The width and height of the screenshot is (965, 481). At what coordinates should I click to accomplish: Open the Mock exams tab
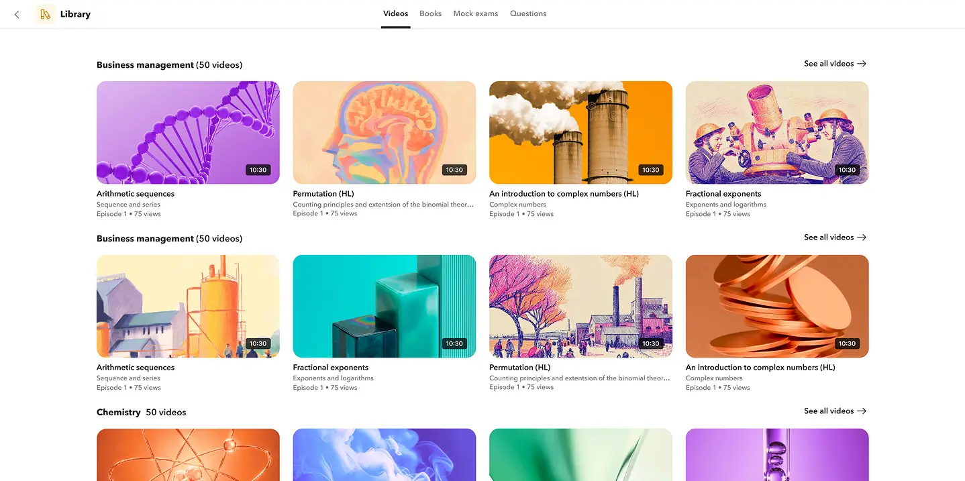click(x=475, y=13)
